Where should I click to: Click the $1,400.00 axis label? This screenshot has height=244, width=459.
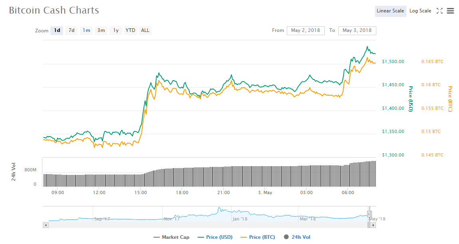[393, 108]
